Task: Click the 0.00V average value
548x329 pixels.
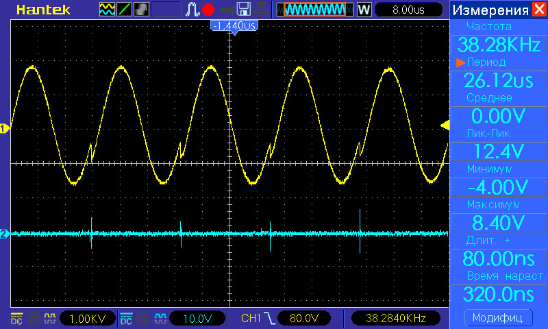Action: pyautogui.click(x=499, y=116)
